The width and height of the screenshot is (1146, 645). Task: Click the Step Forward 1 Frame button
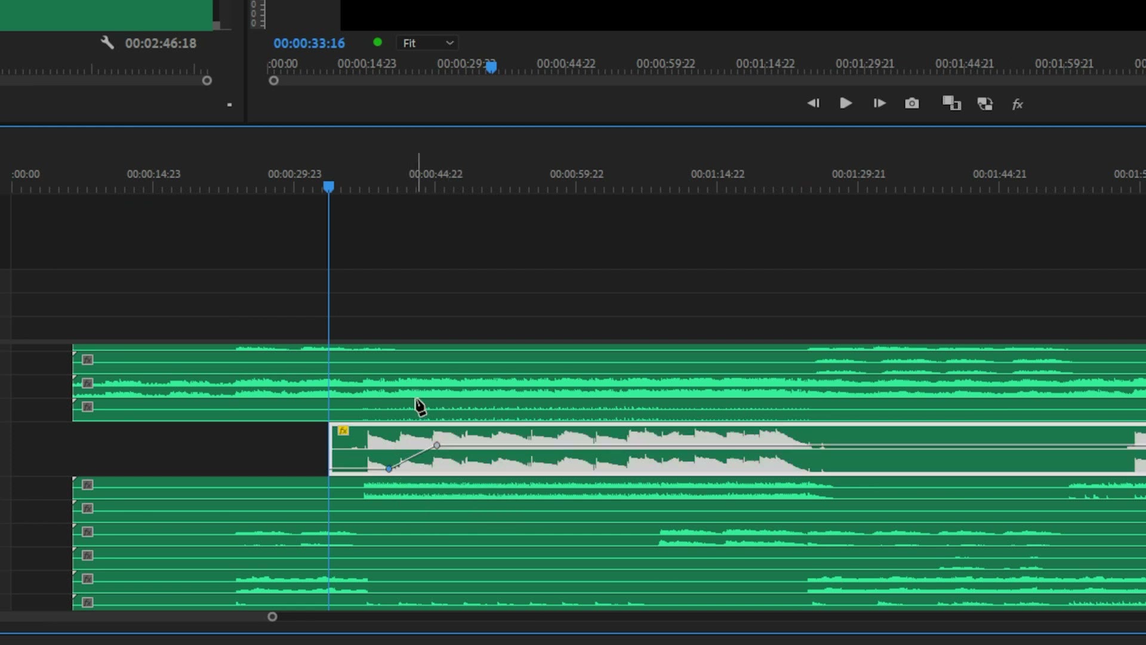[x=879, y=103]
